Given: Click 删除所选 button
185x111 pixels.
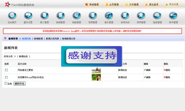Looking at the screenshot, I should [19, 84].
